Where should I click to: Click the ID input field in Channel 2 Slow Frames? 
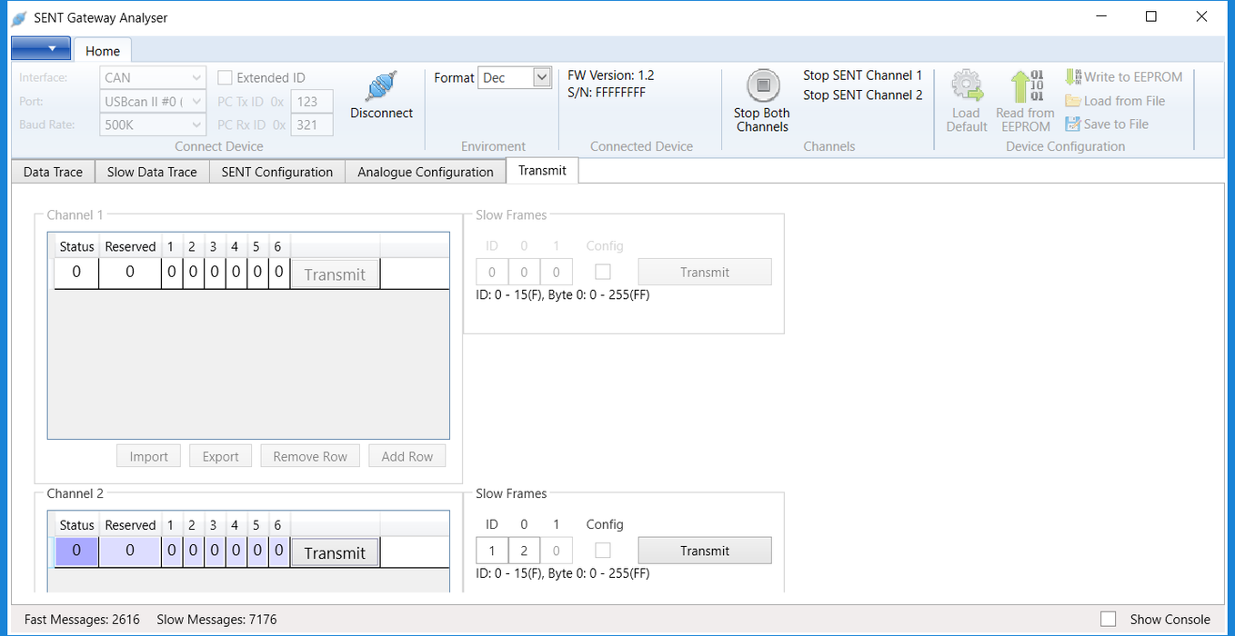pos(491,550)
